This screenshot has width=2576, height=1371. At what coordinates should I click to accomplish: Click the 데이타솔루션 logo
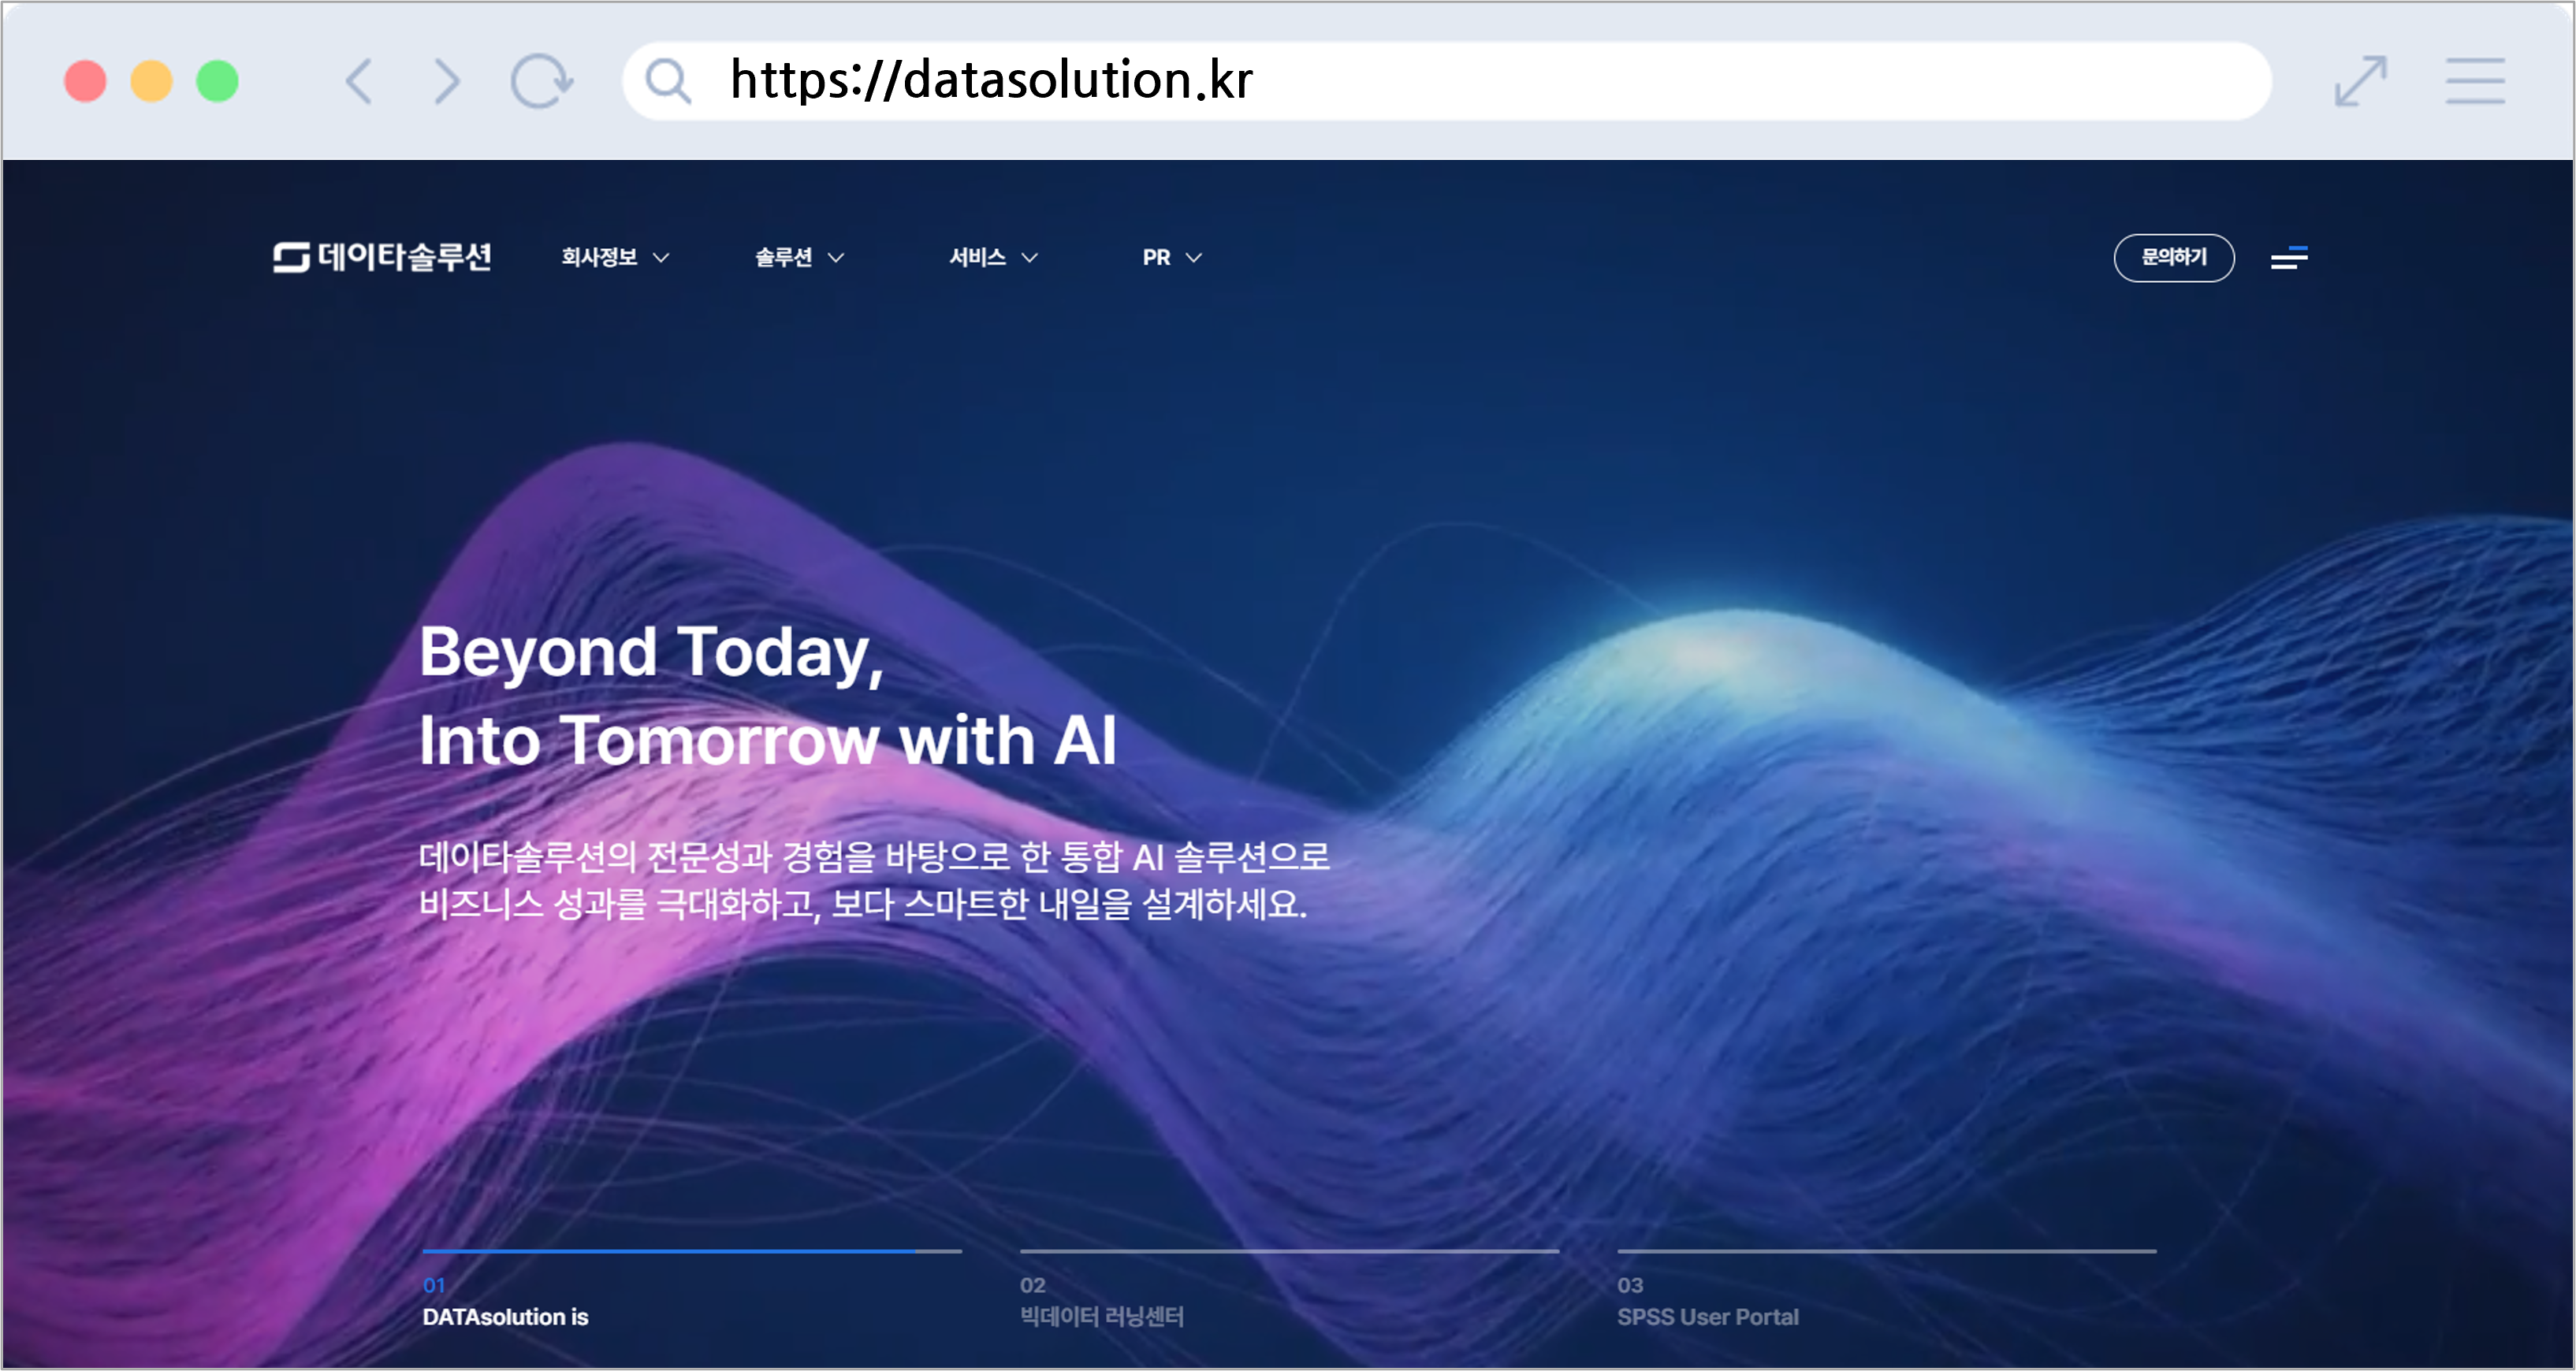click(x=382, y=257)
